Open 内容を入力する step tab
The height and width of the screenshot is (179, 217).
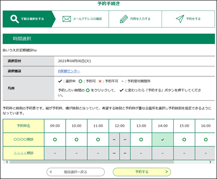point(135,19)
